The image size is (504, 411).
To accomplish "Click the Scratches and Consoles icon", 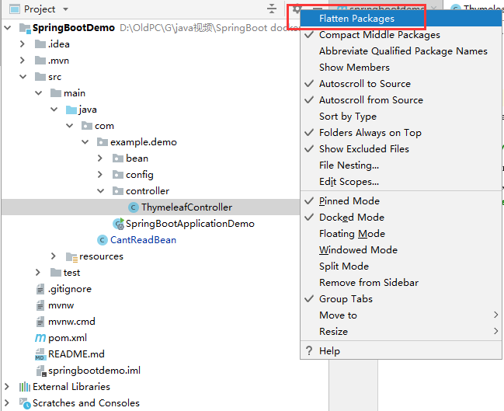I will click(24, 403).
